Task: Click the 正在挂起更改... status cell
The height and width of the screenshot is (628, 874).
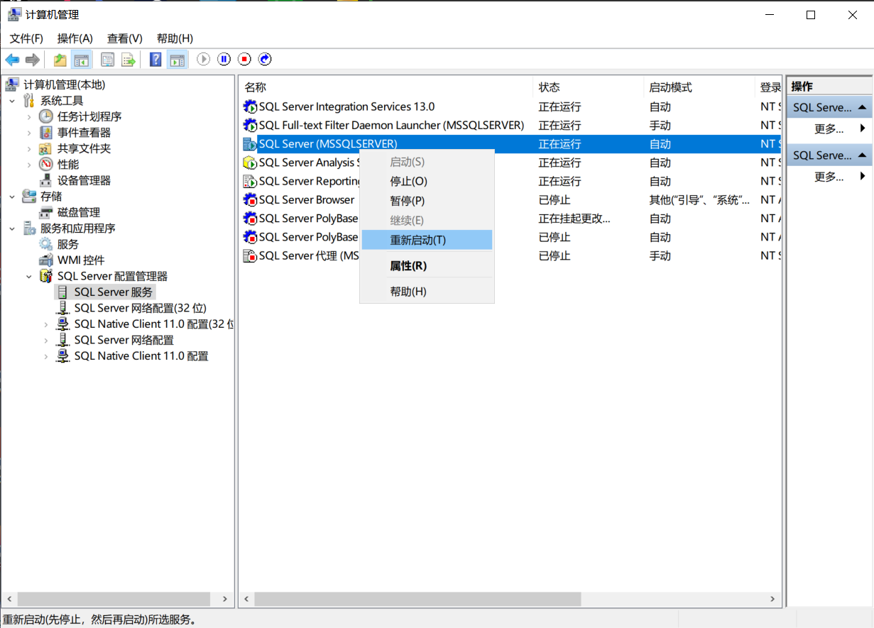Action: point(574,219)
